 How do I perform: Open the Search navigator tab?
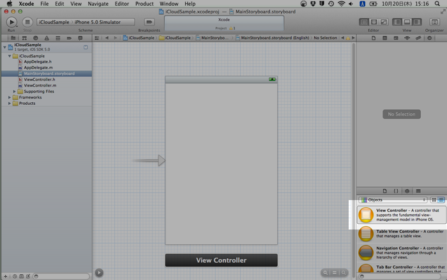tap(36, 38)
